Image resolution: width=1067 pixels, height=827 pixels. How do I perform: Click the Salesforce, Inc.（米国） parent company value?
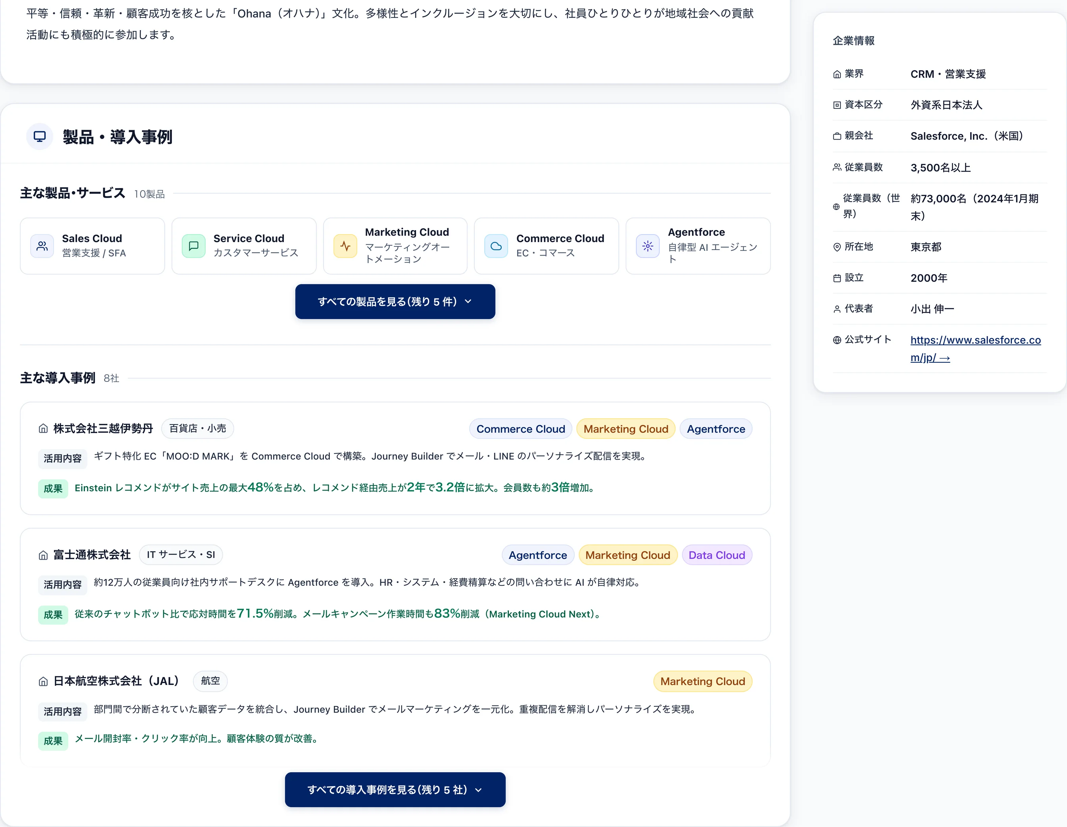point(967,136)
